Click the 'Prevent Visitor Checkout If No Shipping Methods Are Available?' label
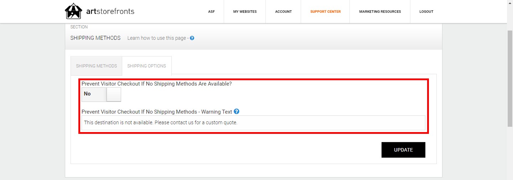The image size is (513, 180). coord(157,84)
